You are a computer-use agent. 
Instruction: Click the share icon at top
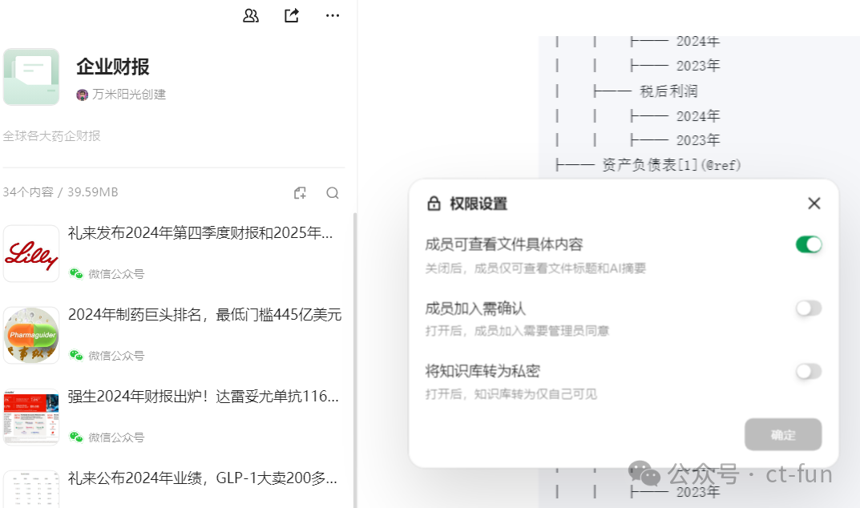(292, 15)
